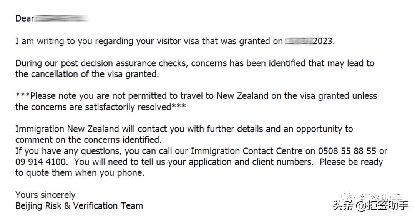Click the "Yours sincerely" closing line
This screenshot has width=415, height=217.
coord(45,195)
